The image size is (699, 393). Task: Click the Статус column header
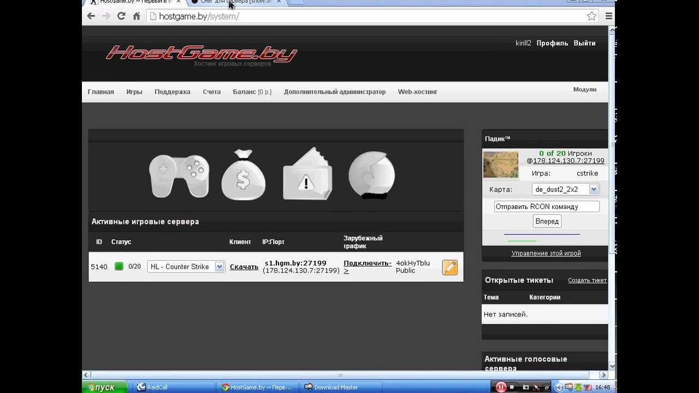[x=121, y=242]
